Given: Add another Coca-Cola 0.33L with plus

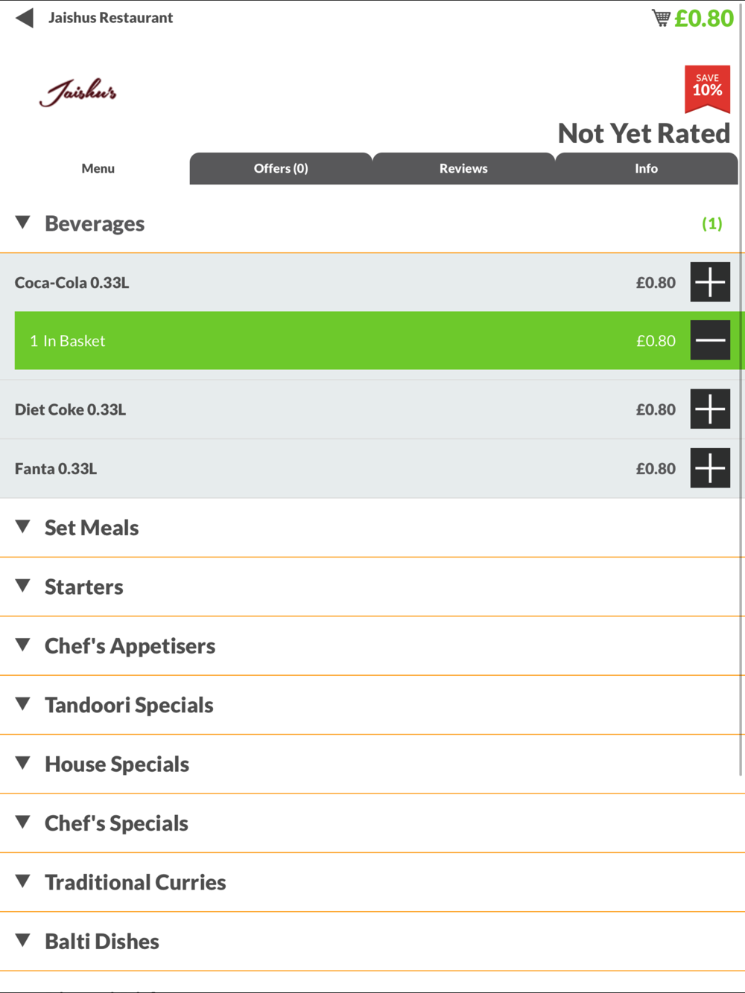Looking at the screenshot, I should 710,282.
